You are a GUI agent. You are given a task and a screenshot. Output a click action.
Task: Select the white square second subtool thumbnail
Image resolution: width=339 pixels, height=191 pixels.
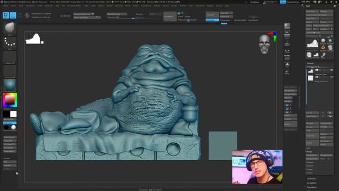(x=311, y=78)
